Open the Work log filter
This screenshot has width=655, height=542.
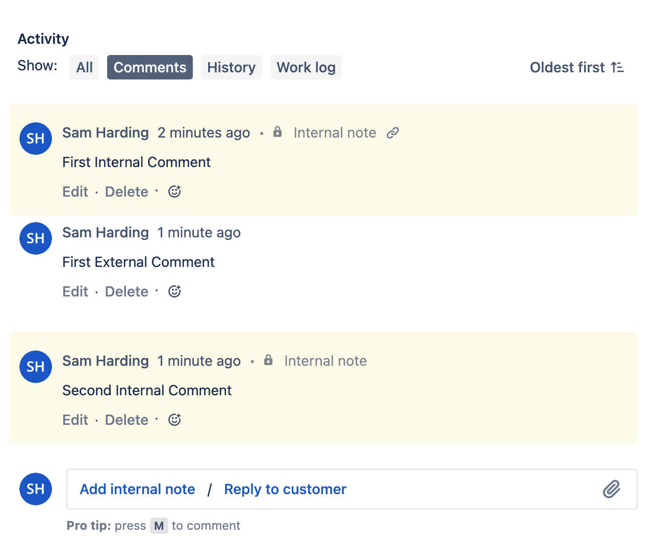(x=306, y=67)
